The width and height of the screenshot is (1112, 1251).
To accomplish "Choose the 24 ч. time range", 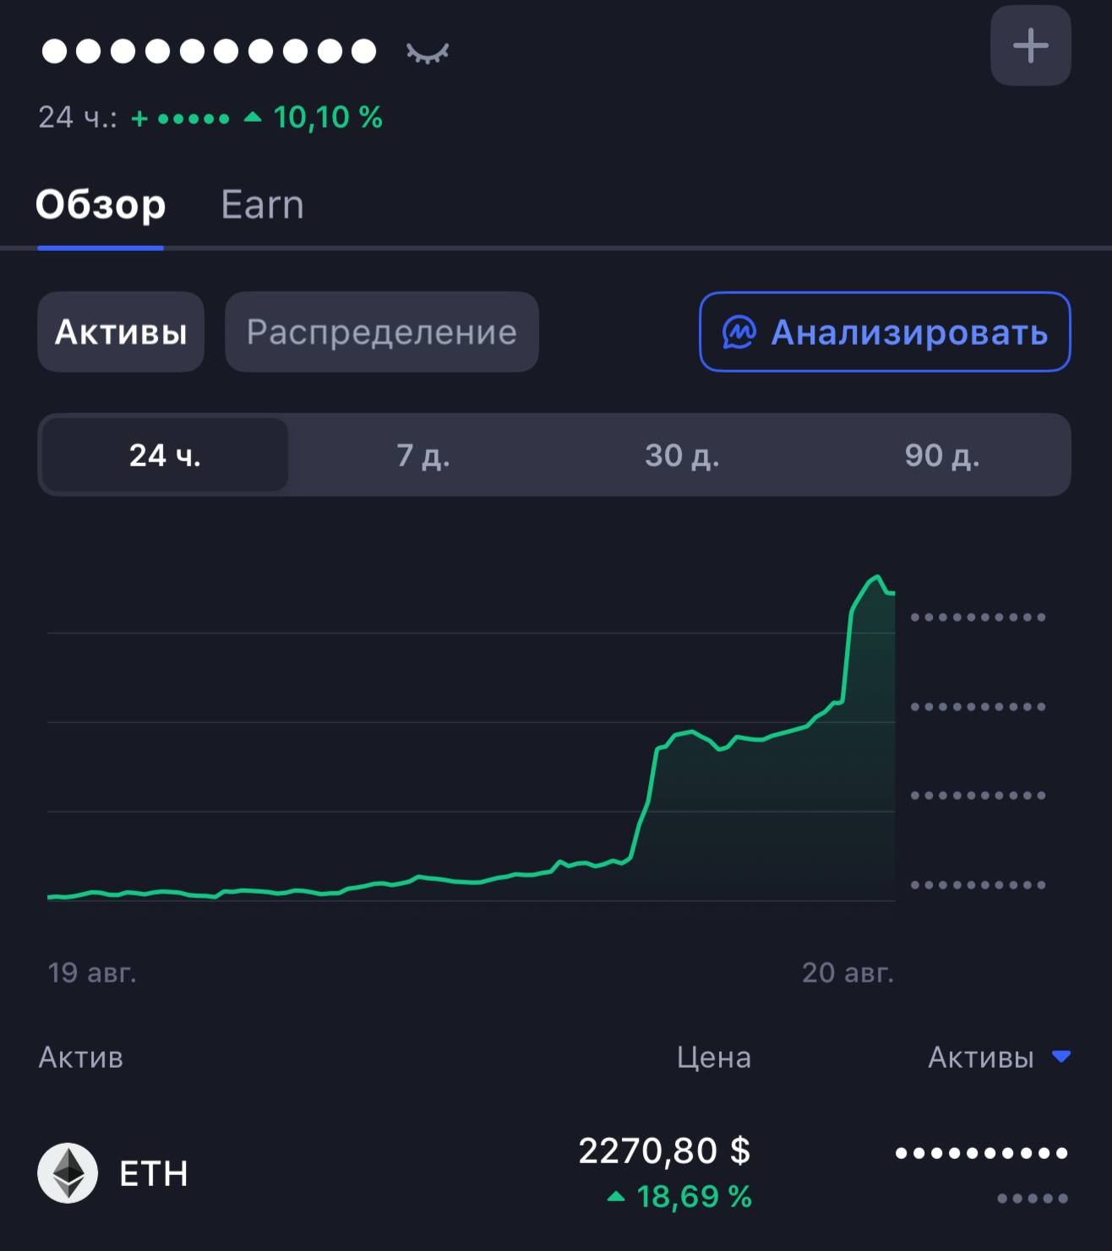I will click(166, 454).
